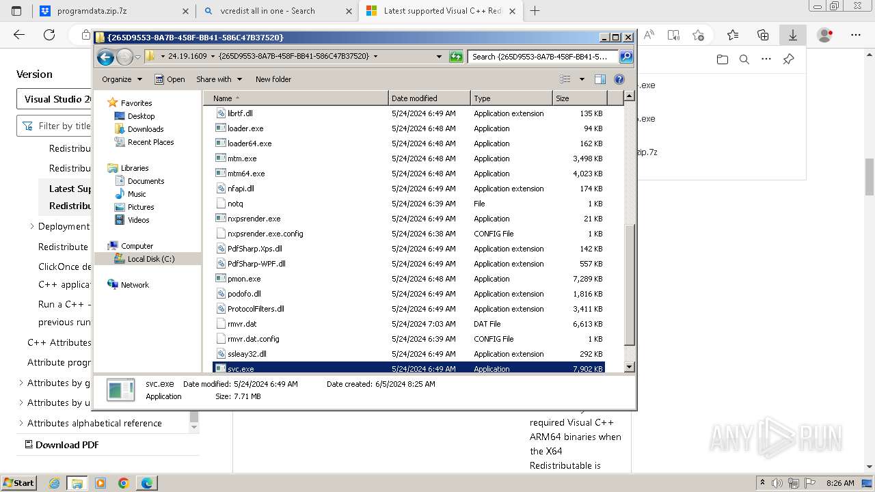Open the views dropdown arrow

582,79
